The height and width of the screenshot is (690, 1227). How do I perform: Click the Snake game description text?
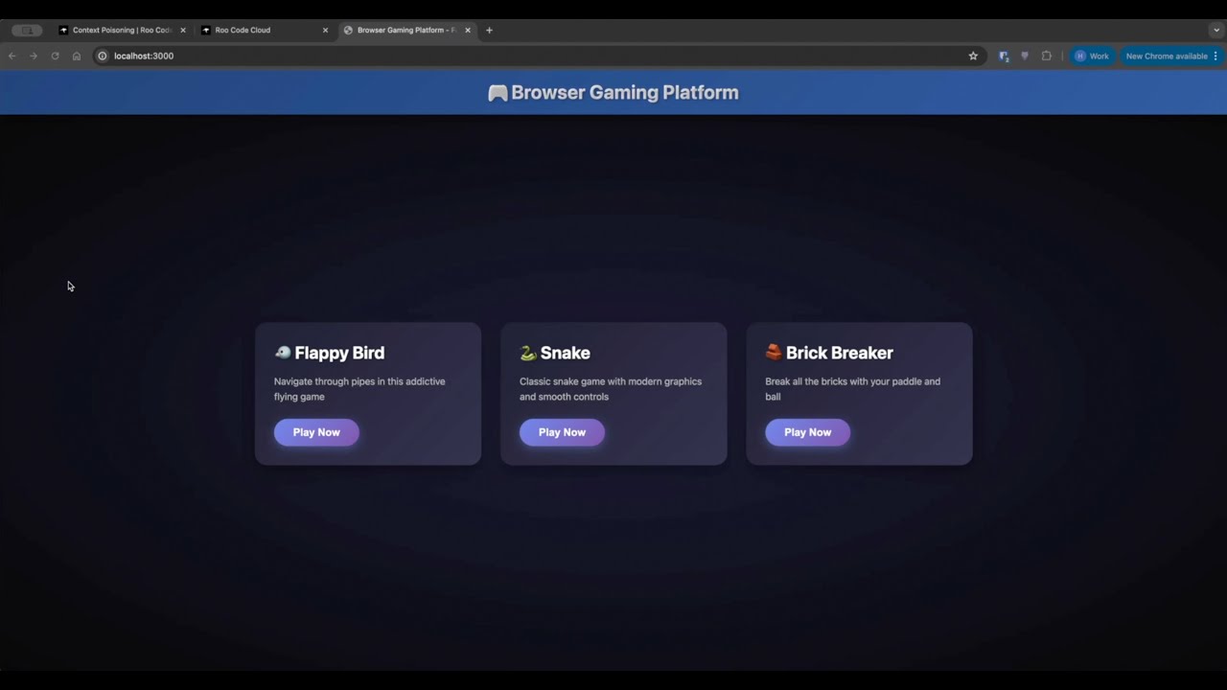point(611,389)
